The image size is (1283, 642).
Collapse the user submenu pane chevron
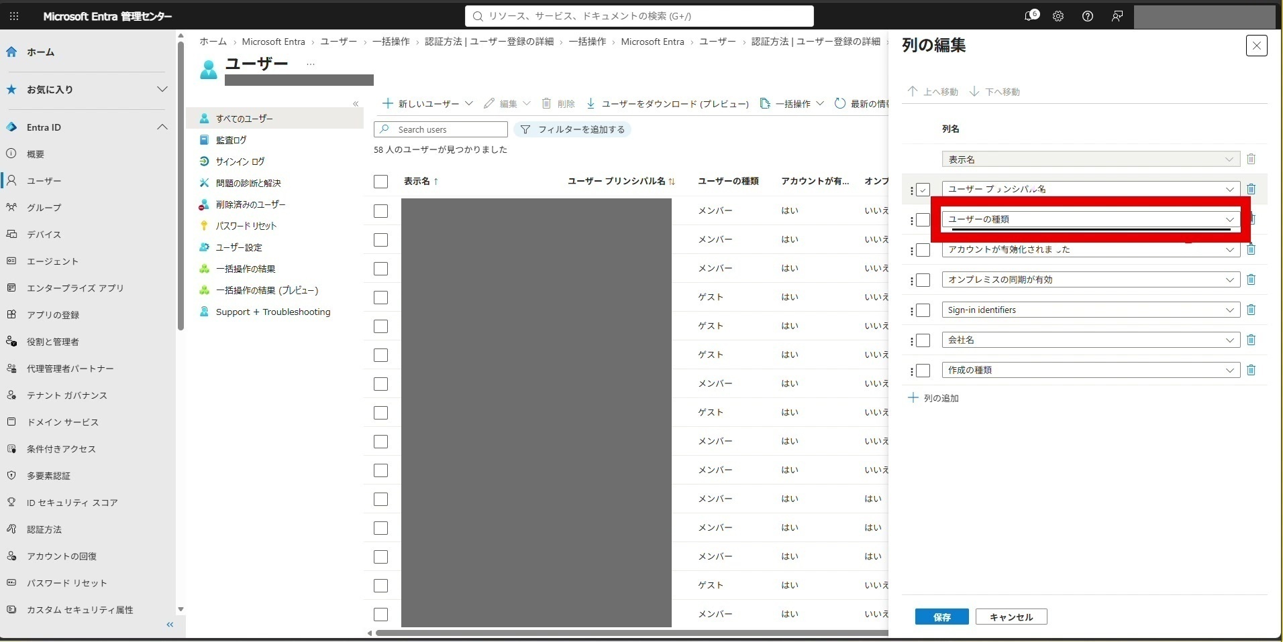(x=356, y=104)
